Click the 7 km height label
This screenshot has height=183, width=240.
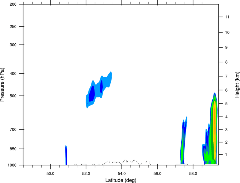pos(226,76)
